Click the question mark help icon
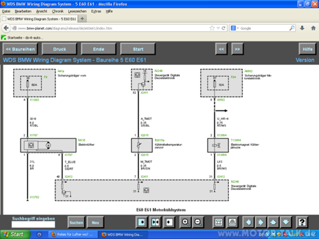Screen dimensions: 319x239 pos(302,222)
